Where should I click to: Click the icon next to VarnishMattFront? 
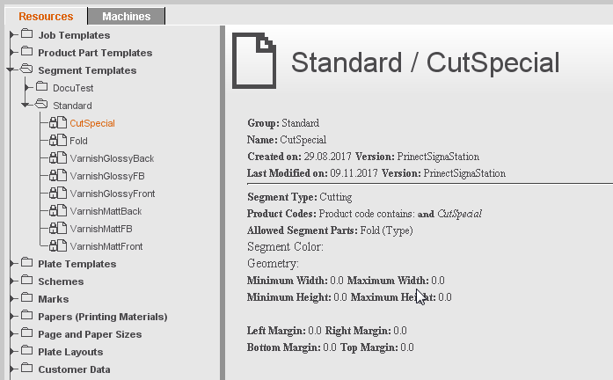(x=58, y=246)
